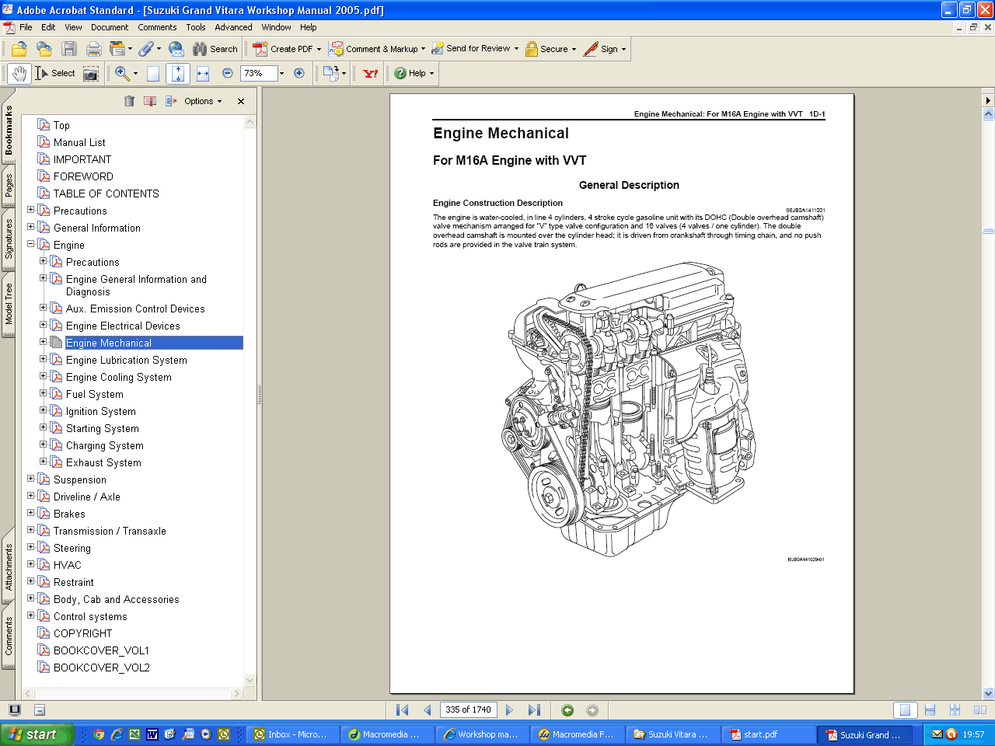
Task: Click the zoom percentage field showing 73%
Action: tap(259, 73)
